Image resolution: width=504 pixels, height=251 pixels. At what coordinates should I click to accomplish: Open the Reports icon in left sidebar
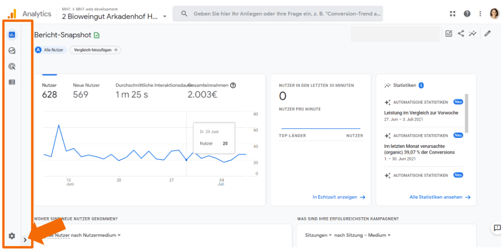12,35
